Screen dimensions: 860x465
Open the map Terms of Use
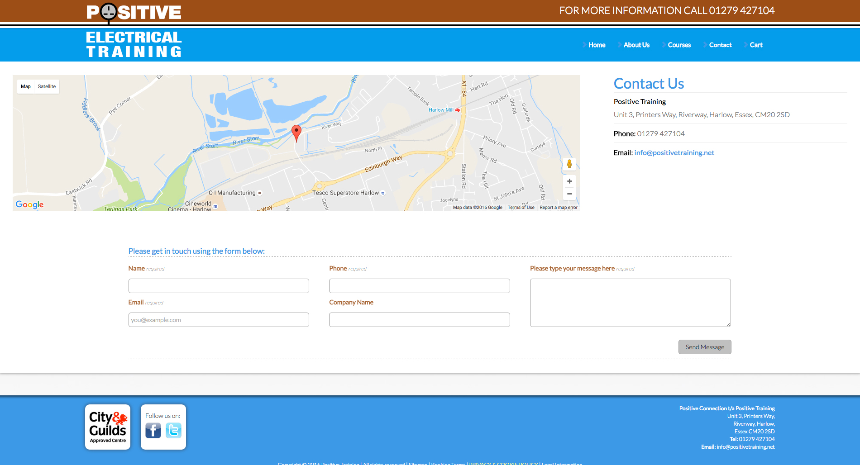[x=521, y=208]
